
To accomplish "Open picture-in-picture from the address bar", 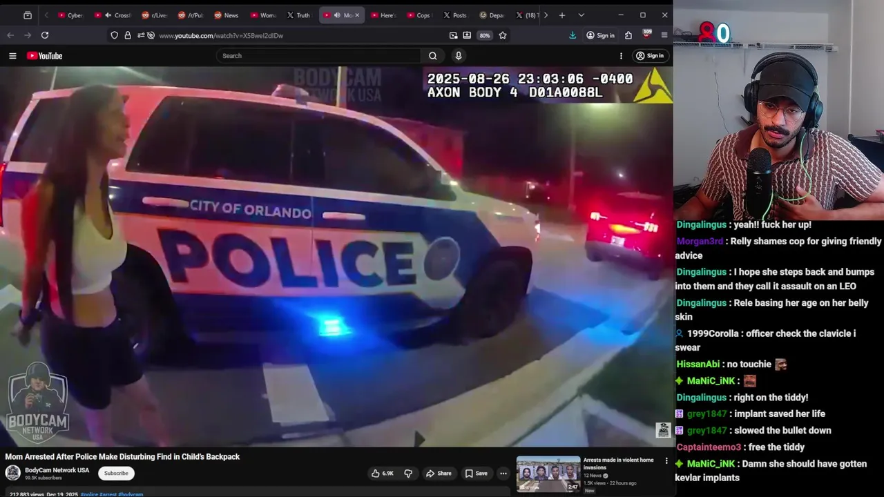I will pos(453,35).
